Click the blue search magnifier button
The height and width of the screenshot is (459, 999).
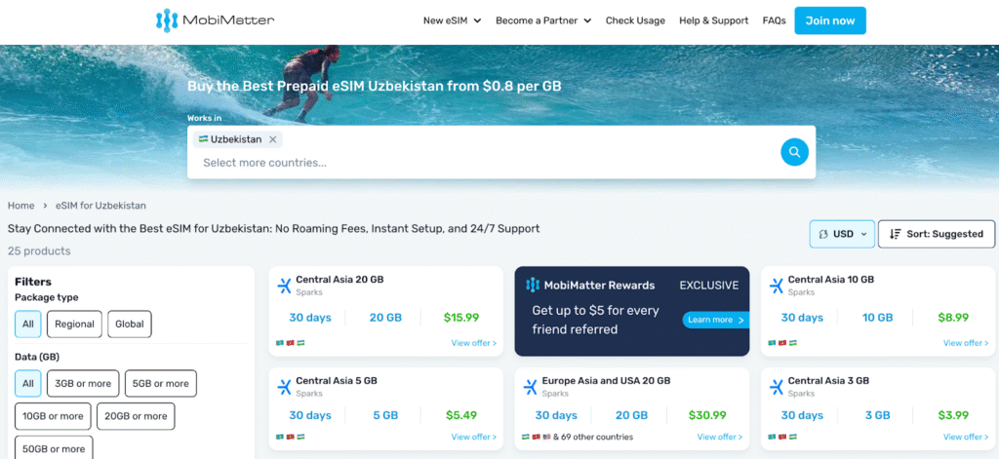pyautogui.click(x=794, y=152)
